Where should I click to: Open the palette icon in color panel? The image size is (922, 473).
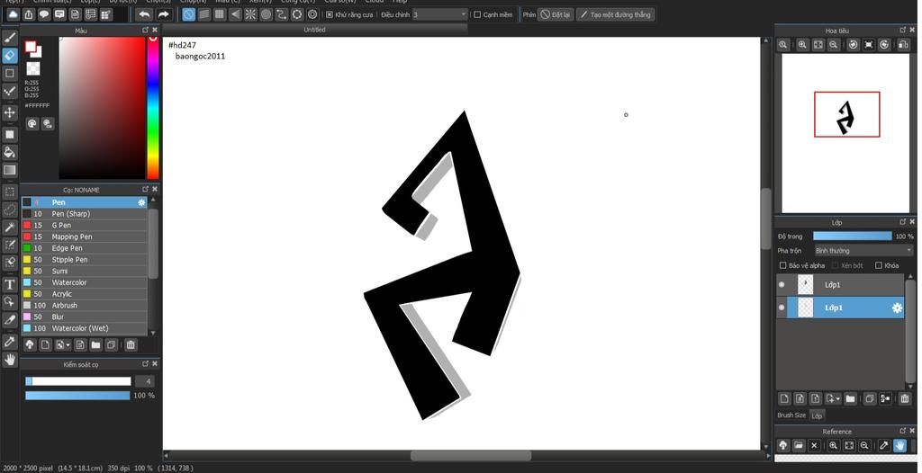pyautogui.click(x=32, y=123)
